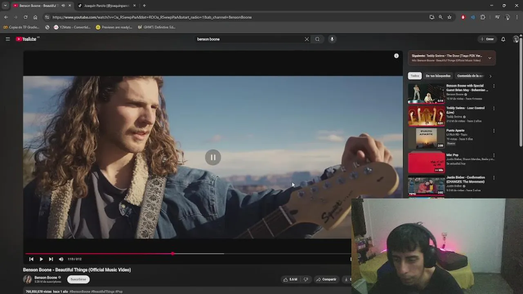Image resolution: width=523 pixels, height=294 pixels.
Task: Open the Benson Boone channel avatar
Action: pos(27,279)
